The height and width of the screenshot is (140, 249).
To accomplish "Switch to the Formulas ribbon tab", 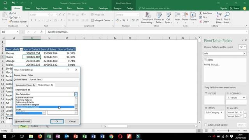I will tap(57, 8).
